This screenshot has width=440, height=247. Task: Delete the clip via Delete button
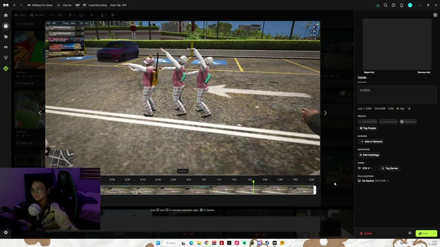(366, 234)
